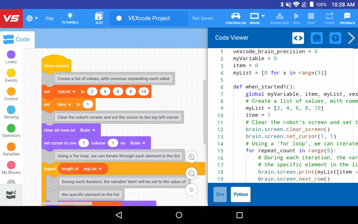This screenshot has width=358, height=224.
Task: Edit the item value 1 field
Action: [x=88, y=104]
